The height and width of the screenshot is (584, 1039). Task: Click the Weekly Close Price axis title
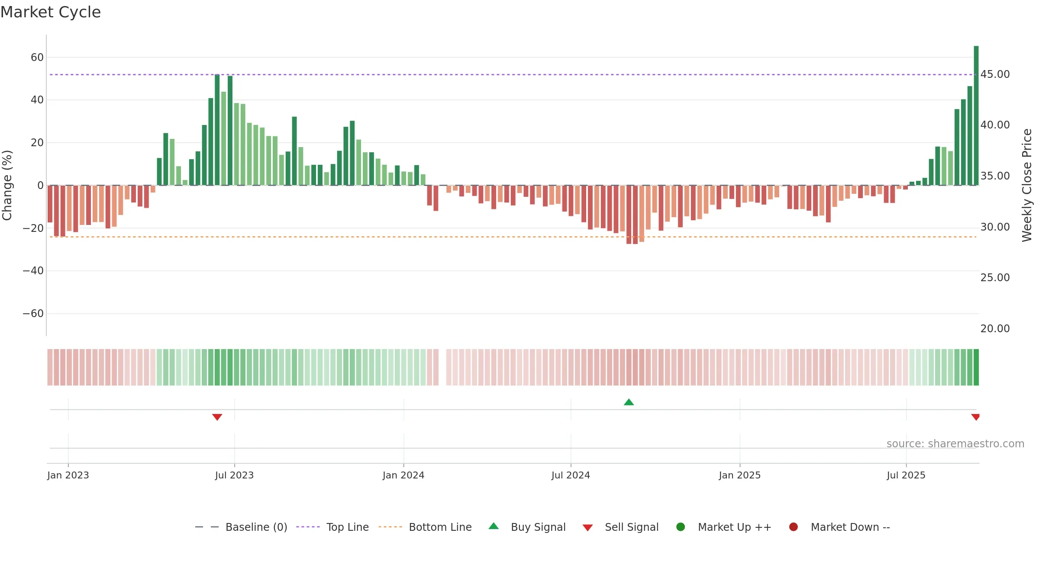[1027, 185]
